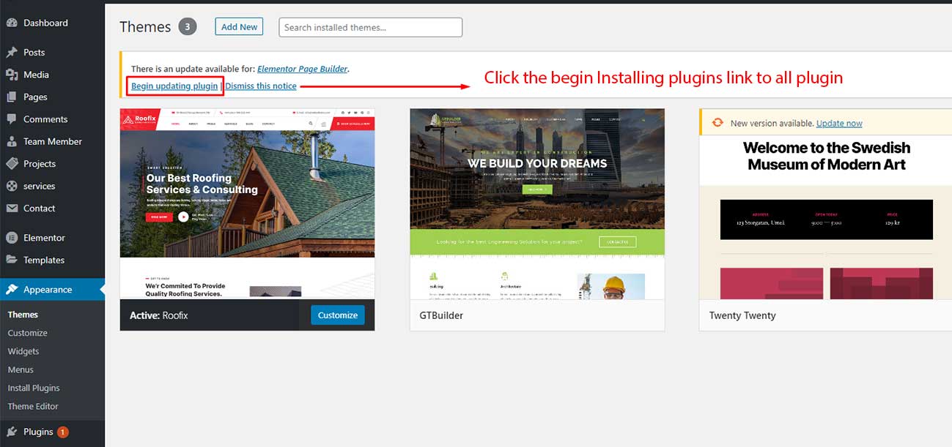This screenshot has height=447, width=952.
Task: Click the Team Member person icon
Action: click(12, 142)
